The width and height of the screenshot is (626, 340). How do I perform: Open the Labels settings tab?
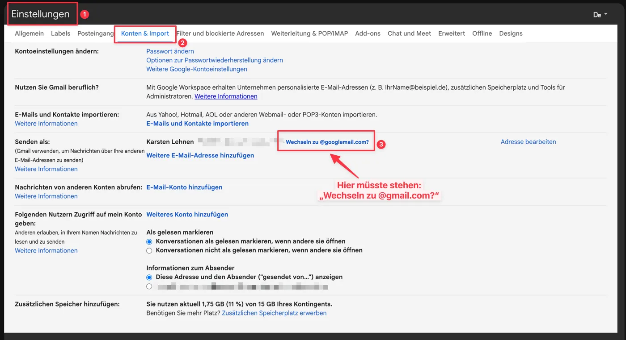[60, 33]
